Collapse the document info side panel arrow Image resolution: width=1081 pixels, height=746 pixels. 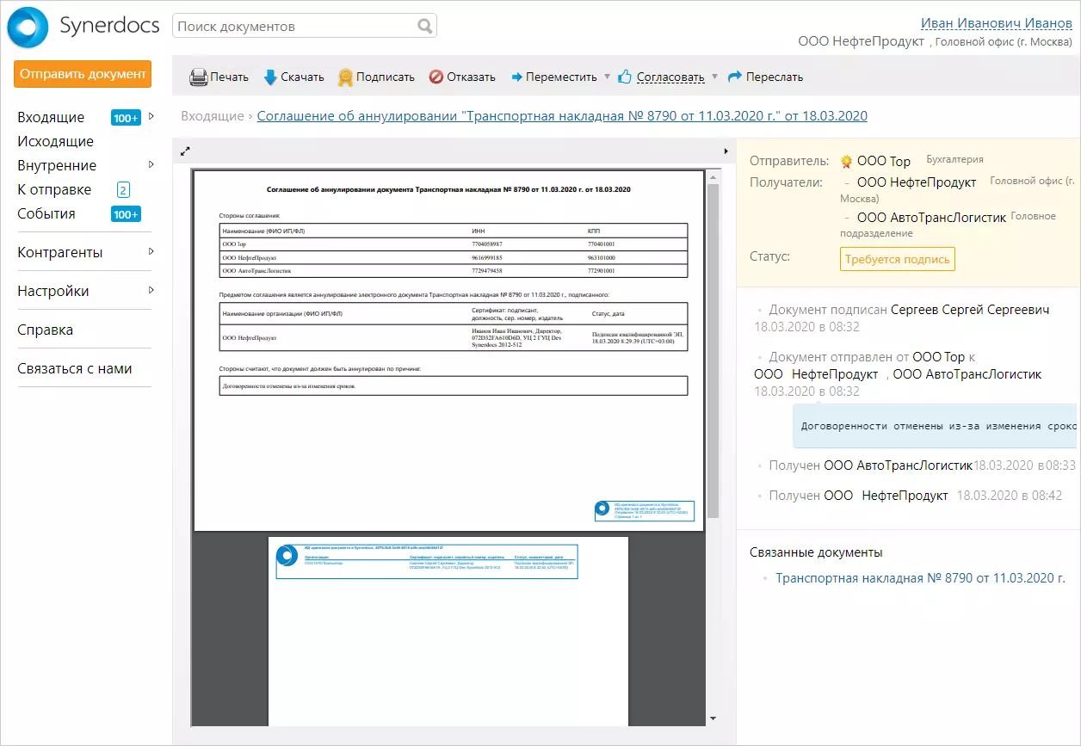coord(727,151)
